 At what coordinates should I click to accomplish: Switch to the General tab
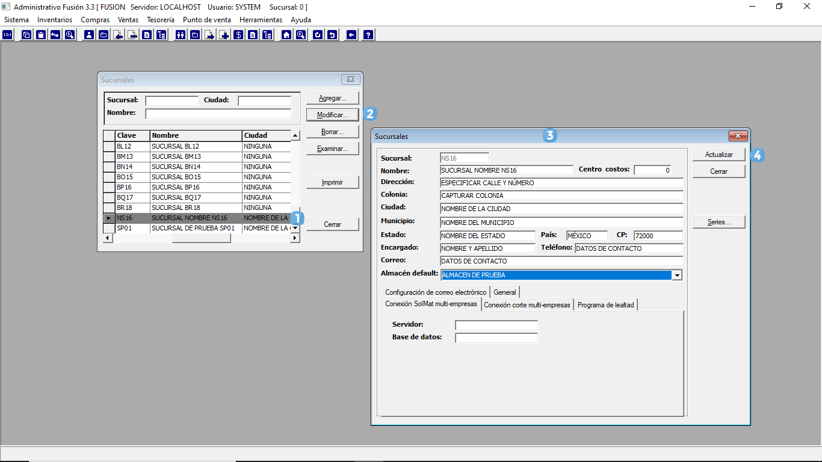click(505, 292)
